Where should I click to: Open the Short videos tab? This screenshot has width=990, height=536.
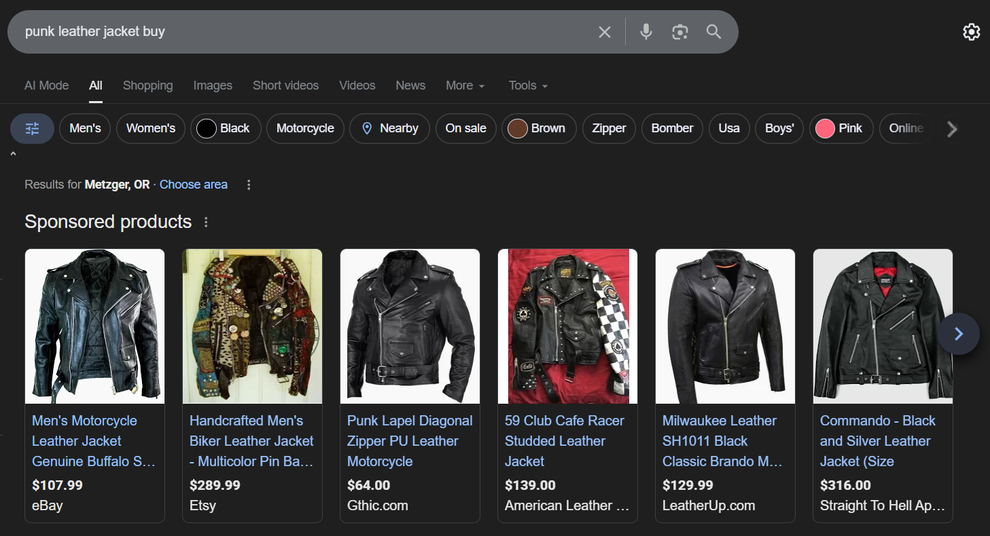(x=285, y=85)
